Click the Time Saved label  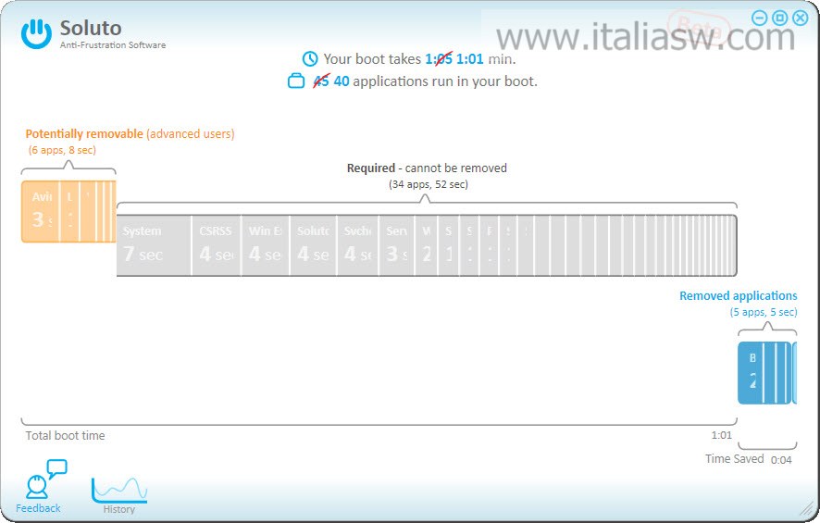tap(734, 459)
